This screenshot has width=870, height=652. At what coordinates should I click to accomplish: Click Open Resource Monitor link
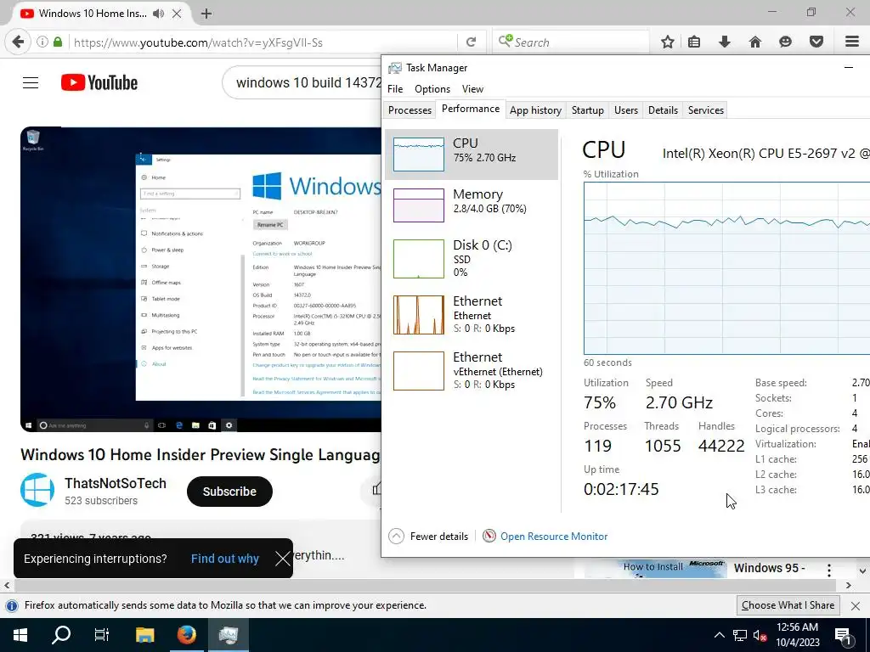coord(554,537)
